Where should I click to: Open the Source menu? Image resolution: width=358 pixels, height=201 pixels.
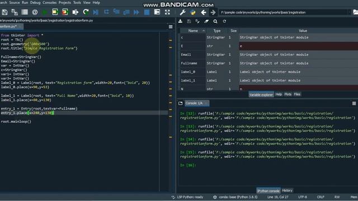15,2
